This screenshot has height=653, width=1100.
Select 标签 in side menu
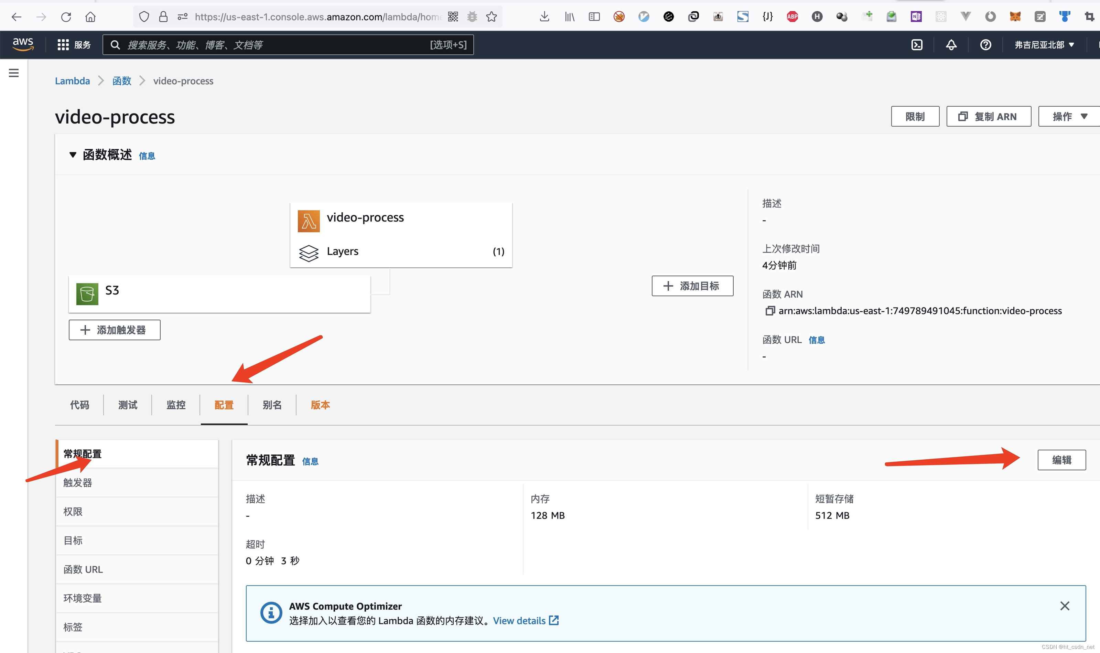[x=137, y=627]
